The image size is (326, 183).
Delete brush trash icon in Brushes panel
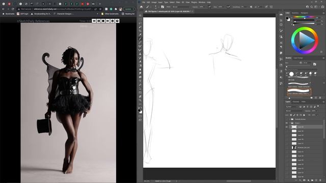coord(320,98)
